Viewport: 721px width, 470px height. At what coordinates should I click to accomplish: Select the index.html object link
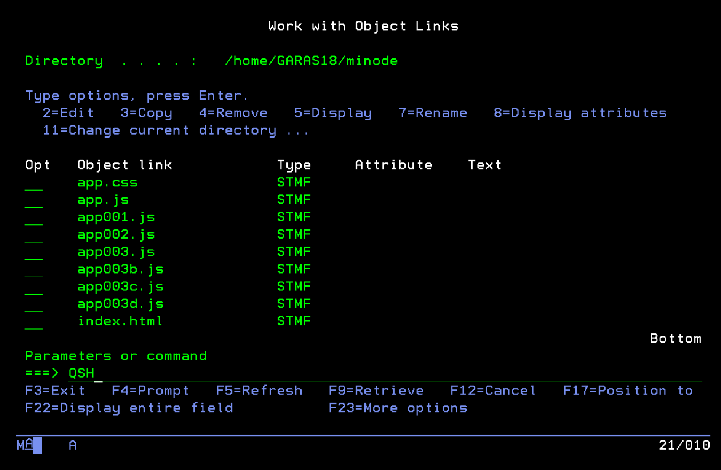tap(120, 322)
